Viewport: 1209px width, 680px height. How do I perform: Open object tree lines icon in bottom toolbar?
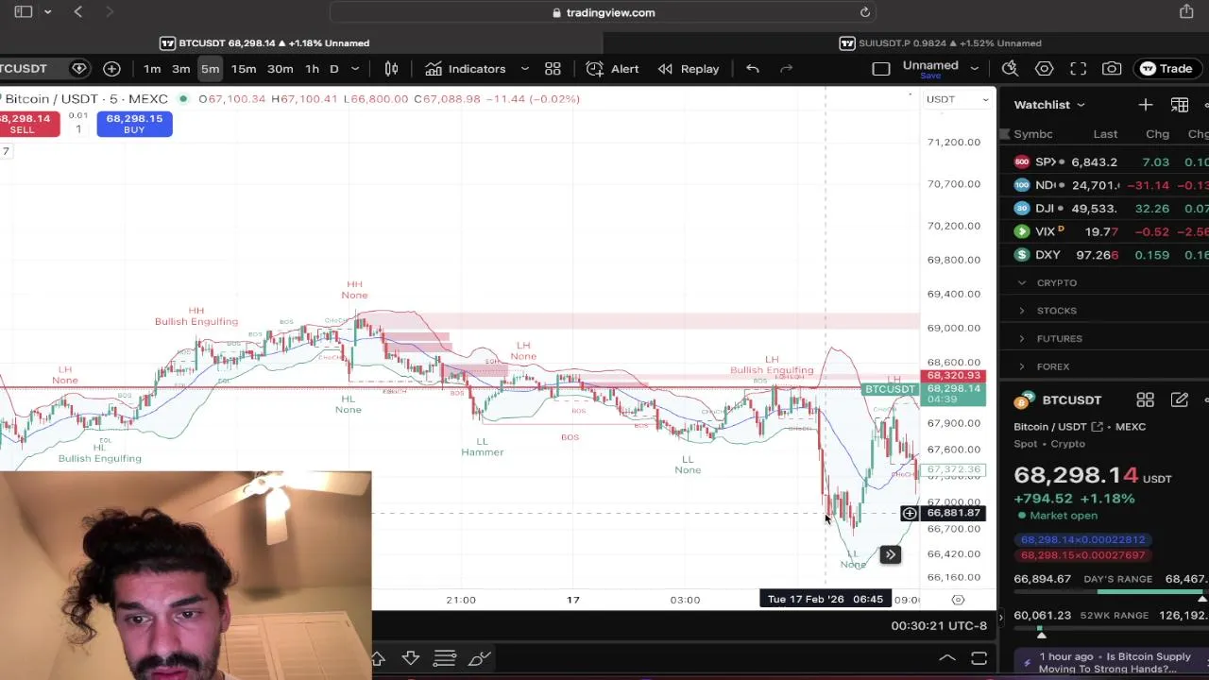coord(444,658)
